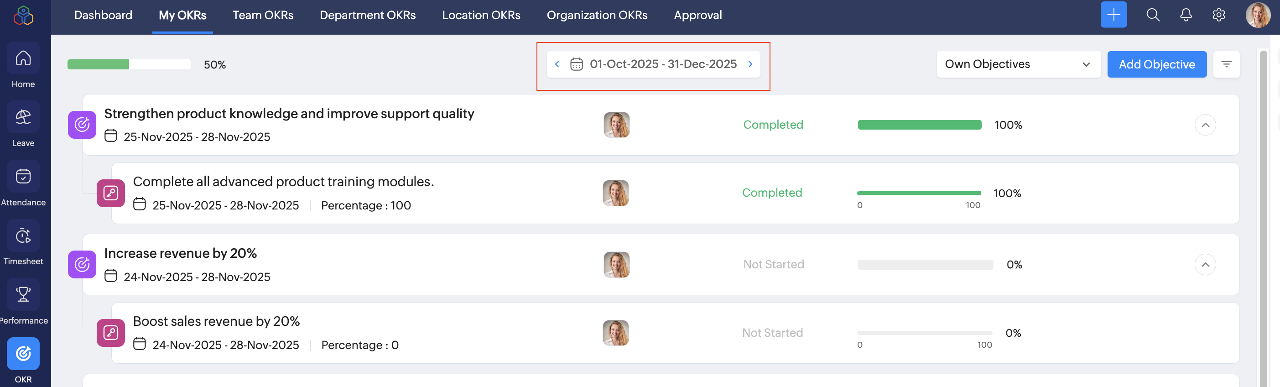Go to Attendance from sidebar
The width and height of the screenshot is (1280, 387).
[x=23, y=177]
